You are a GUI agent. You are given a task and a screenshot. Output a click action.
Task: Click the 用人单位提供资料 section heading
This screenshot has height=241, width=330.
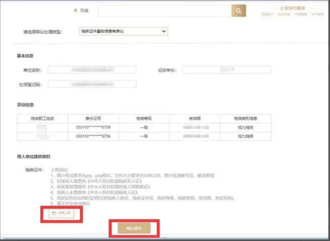(x=34, y=157)
